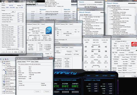
Task: Click the About button in timings tool
Action: [x=16, y=52]
